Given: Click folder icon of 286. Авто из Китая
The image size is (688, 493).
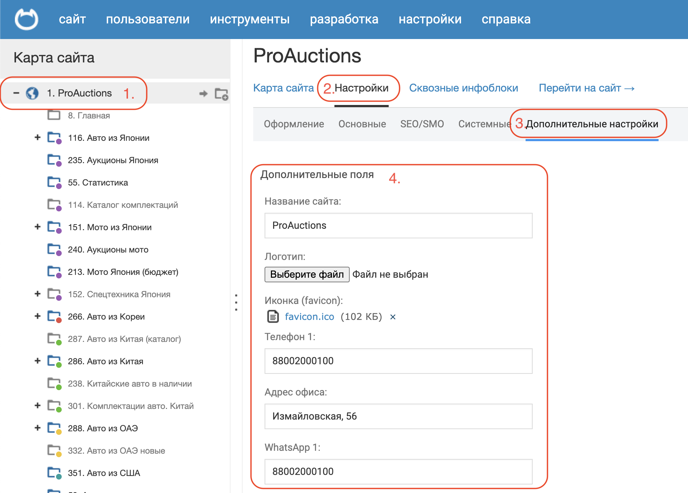Looking at the screenshot, I should [x=54, y=361].
